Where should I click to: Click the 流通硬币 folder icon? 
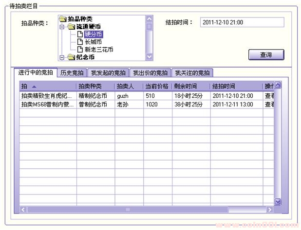point(71,26)
